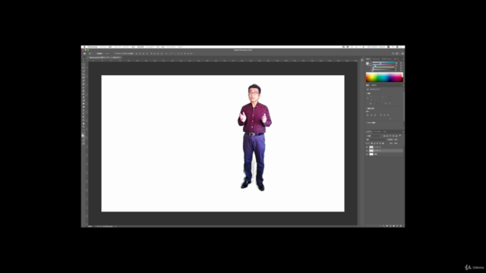Click the collapsed panel icon beside Color panel
The width and height of the screenshot is (486, 273).
point(362,60)
